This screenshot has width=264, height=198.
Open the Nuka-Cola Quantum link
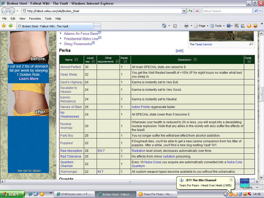234,164
